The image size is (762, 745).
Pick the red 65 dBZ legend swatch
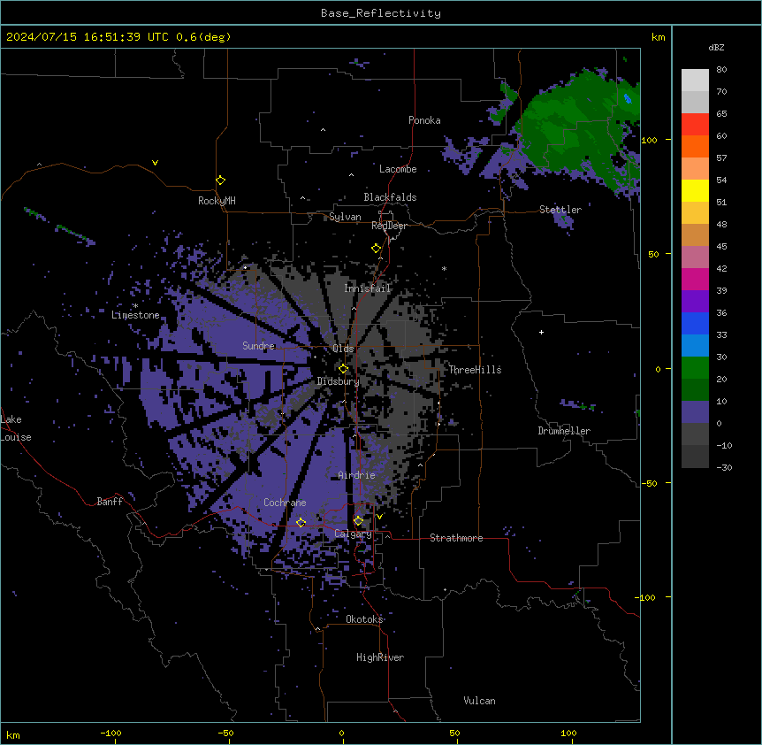(695, 124)
